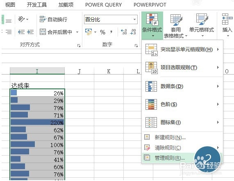Select the cell showing 67%

37,137
